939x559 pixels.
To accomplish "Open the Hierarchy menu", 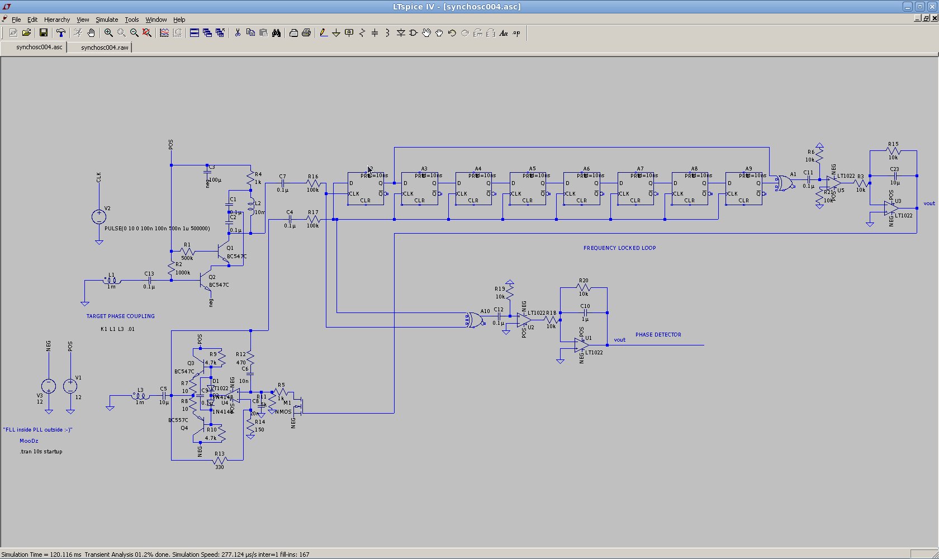I will (x=57, y=20).
